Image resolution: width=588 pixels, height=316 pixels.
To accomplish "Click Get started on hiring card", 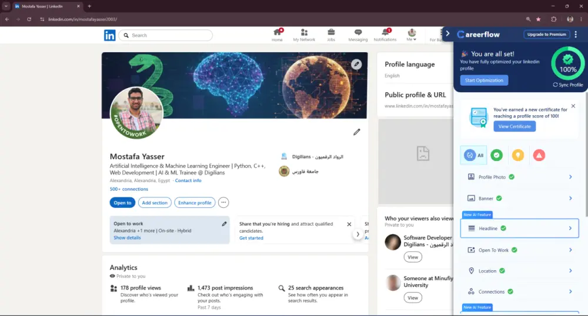I will coord(251,238).
